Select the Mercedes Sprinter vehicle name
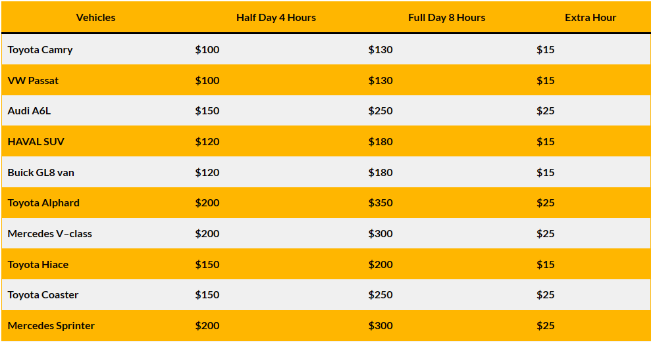This screenshot has height=343, width=653. [51, 325]
